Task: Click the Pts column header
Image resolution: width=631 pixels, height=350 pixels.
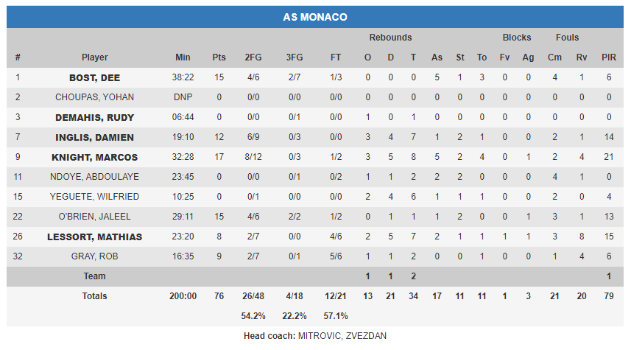Action: [219, 57]
